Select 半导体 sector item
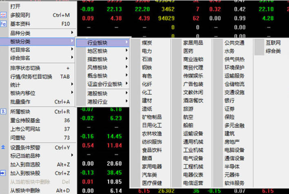Image resolution: width=289 pixels, height=194 pixels. [x=232, y=167]
